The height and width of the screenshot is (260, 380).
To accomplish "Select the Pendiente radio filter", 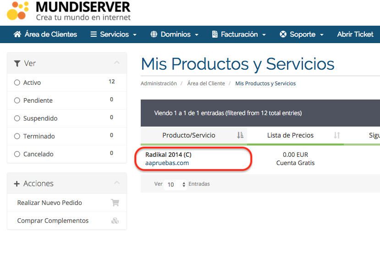I will tap(17, 100).
